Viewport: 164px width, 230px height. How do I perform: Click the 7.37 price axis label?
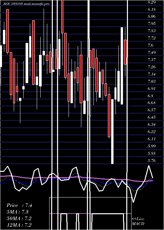(x=152, y=60)
